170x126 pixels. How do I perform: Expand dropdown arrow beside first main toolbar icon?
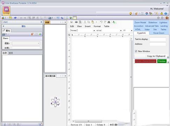(7, 18)
